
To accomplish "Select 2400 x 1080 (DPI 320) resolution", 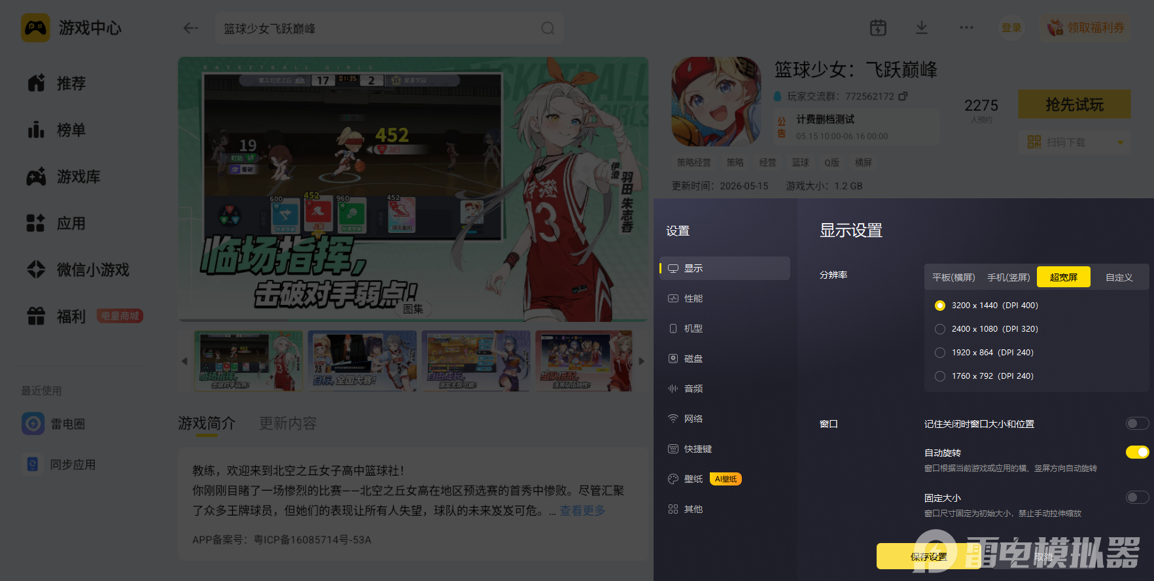I will [x=940, y=329].
